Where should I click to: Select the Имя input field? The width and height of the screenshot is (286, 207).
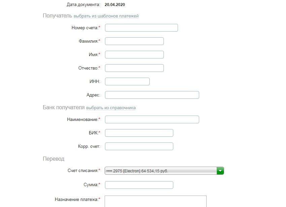tap(134, 55)
